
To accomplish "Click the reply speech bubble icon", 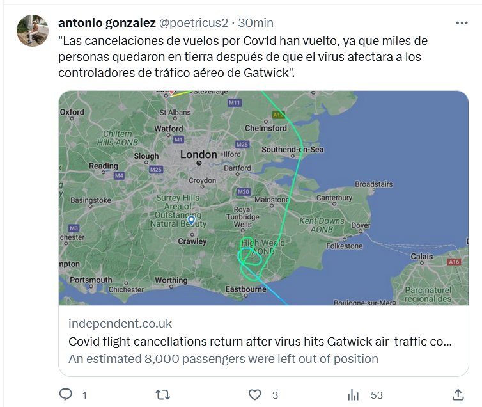I will click(x=66, y=394).
